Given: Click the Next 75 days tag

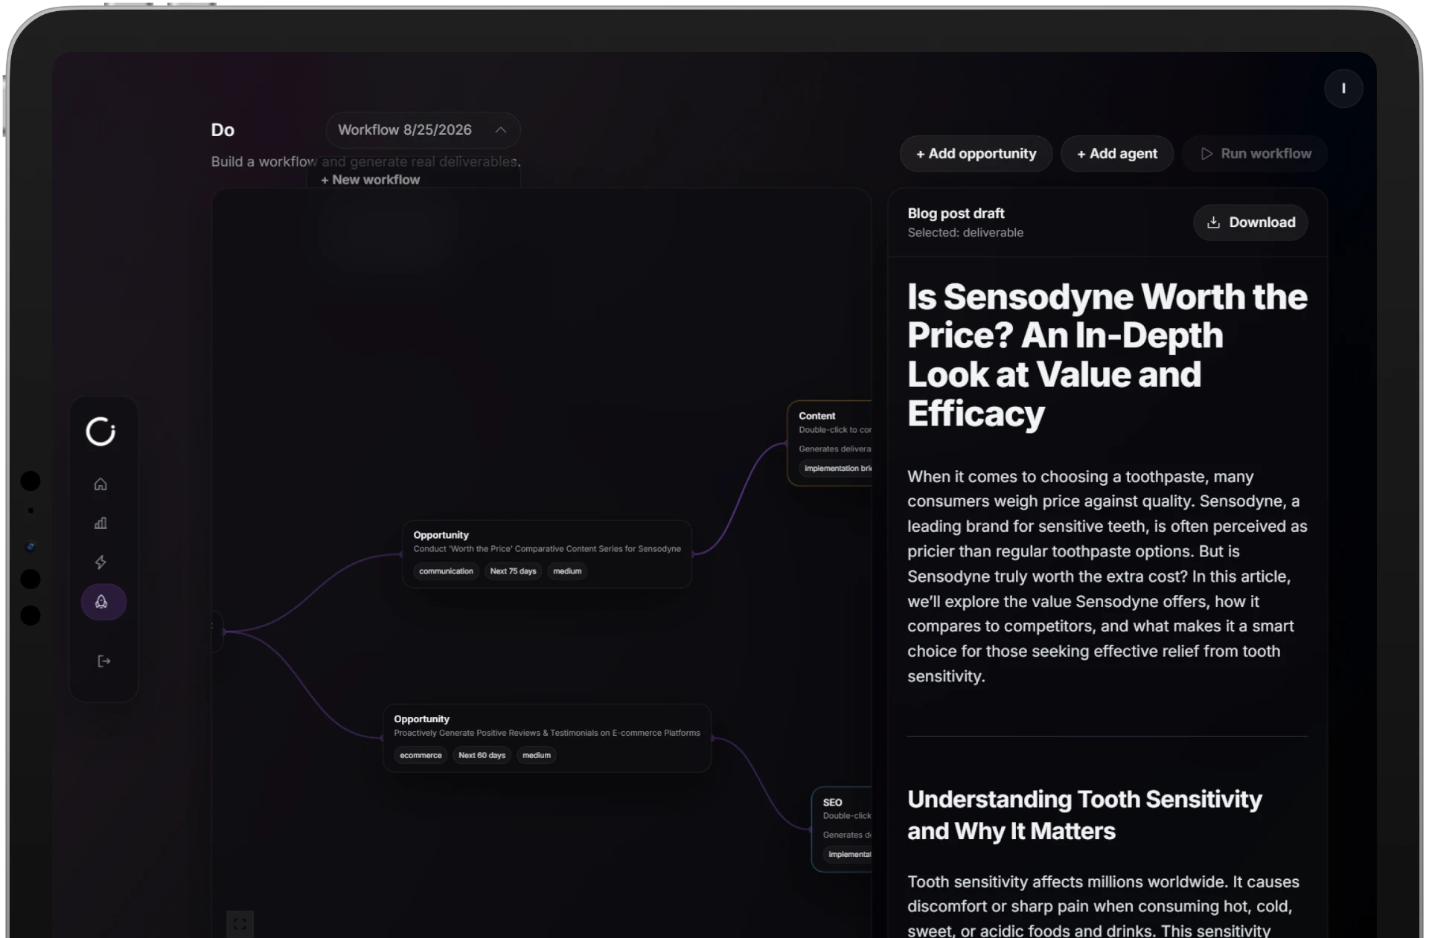Looking at the screenshot, I should coord(513,571).
